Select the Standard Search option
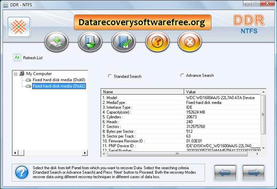Viewport: 277px width, 189px height. point(125,76)
